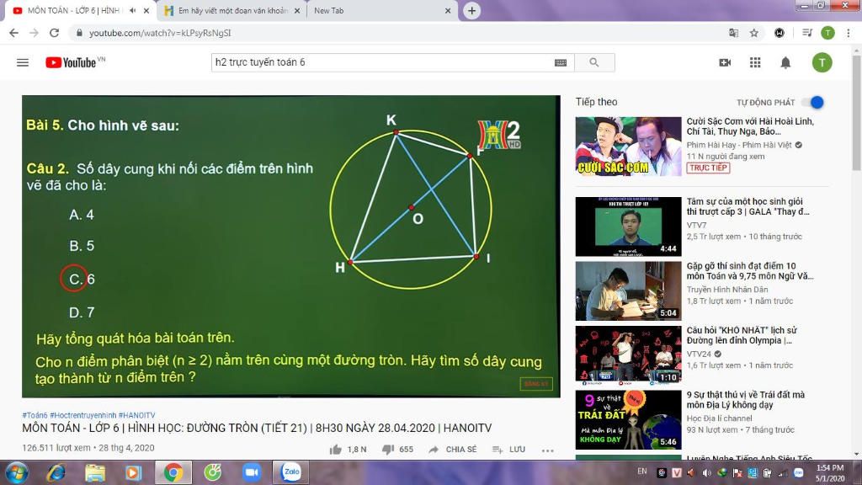
Task: Like the video with thumbs up
Action: pos(335,450)
